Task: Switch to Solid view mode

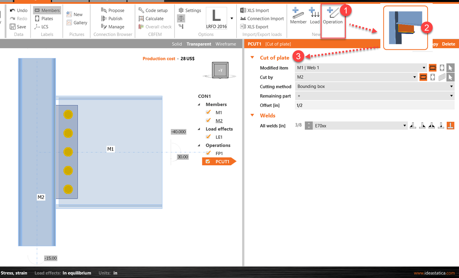Action: point(177,44)
